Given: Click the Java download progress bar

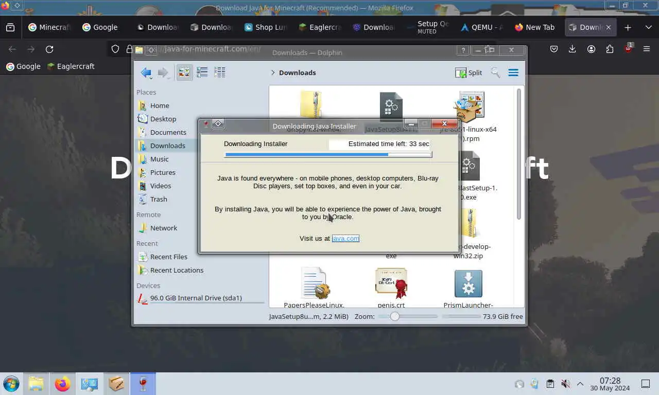Looking at the screenshot, I should 328,154.
